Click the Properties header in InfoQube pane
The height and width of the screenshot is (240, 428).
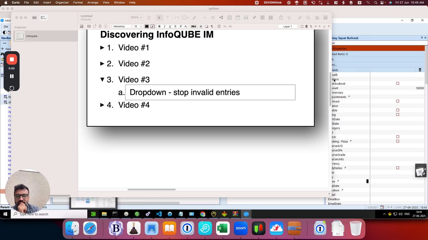(378, 49)
